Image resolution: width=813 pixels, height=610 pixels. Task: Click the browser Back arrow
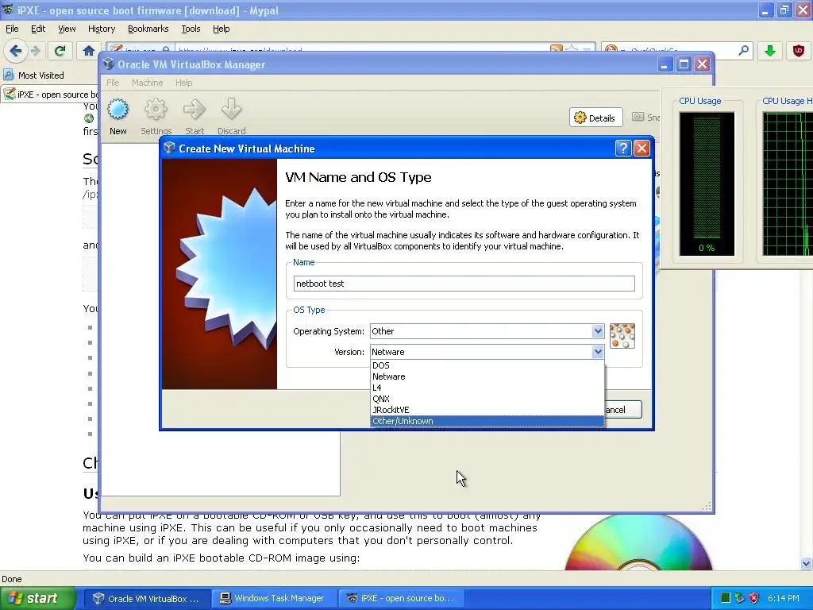click(15, 51)
